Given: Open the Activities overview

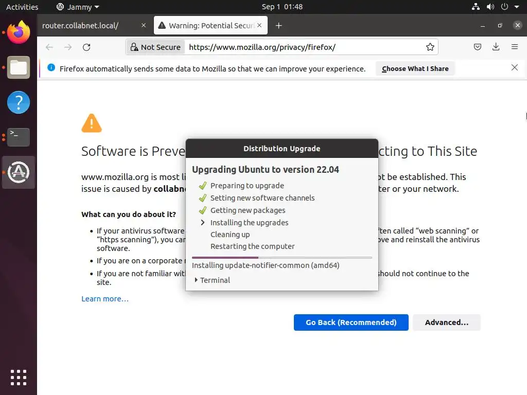Looking at the screenshot, I should 22,7.
